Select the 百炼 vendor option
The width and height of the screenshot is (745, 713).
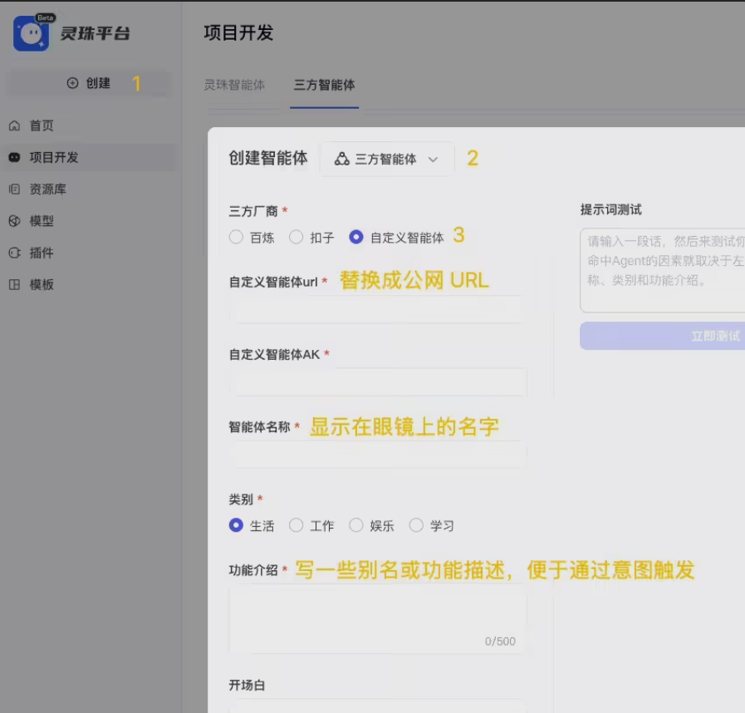pyautogui.click(x=236, y=237)
